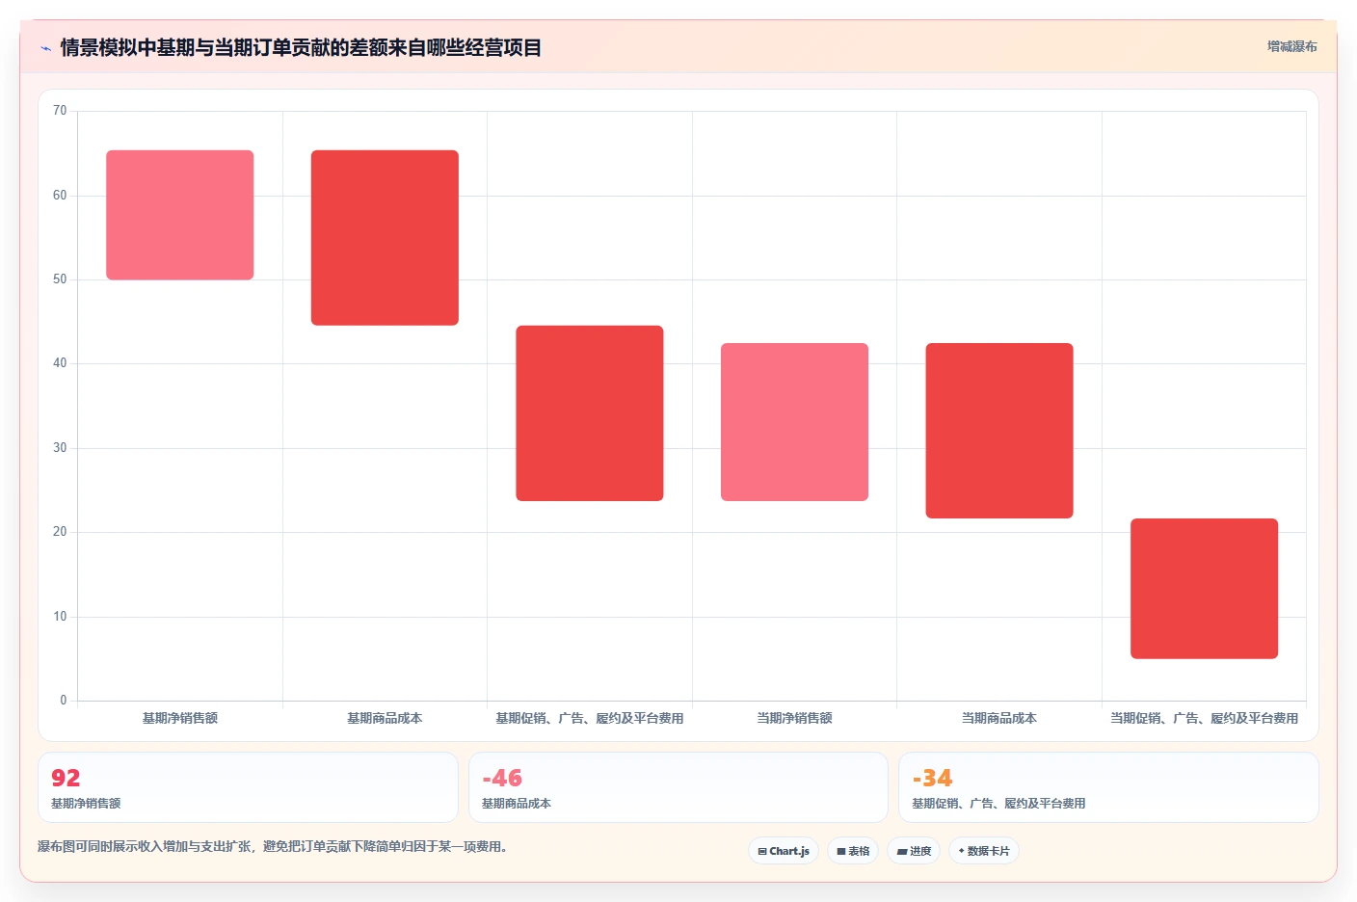Click the chart title text 情景模拟中基期与当期
The width and height of the screenshot is (1357, 902).
coord(301,47)
